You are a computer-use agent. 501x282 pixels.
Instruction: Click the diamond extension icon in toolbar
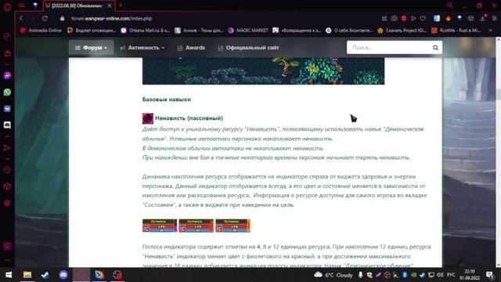coord(460,18)
